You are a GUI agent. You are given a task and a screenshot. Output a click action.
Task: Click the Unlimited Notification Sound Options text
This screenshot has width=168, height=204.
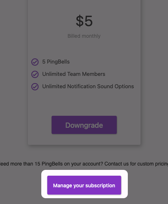(88, 86)
